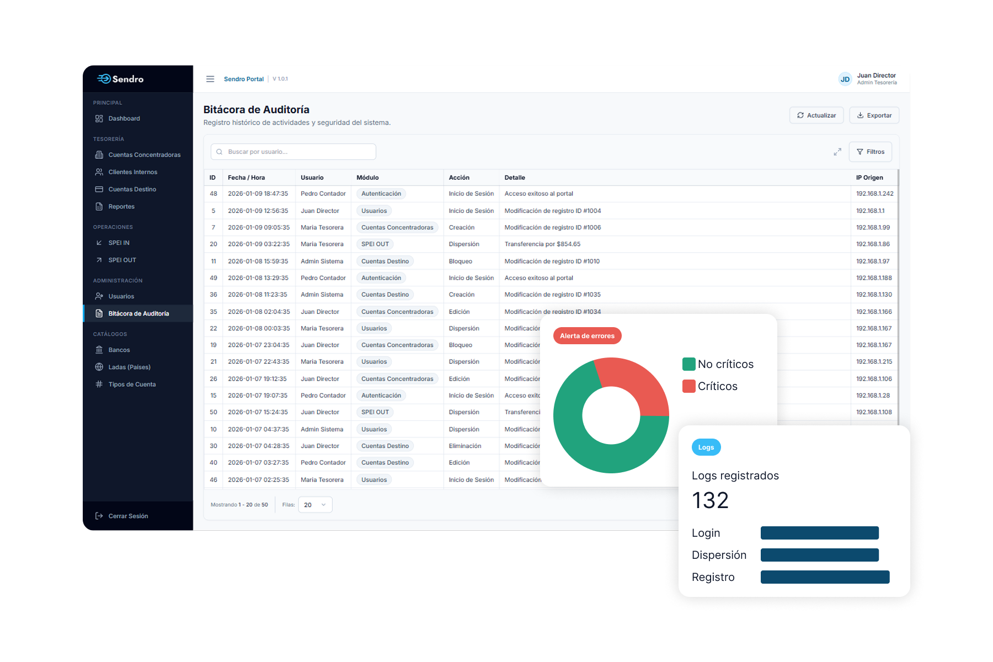Open Tipos de Cuenta catalog

[132, 385]
